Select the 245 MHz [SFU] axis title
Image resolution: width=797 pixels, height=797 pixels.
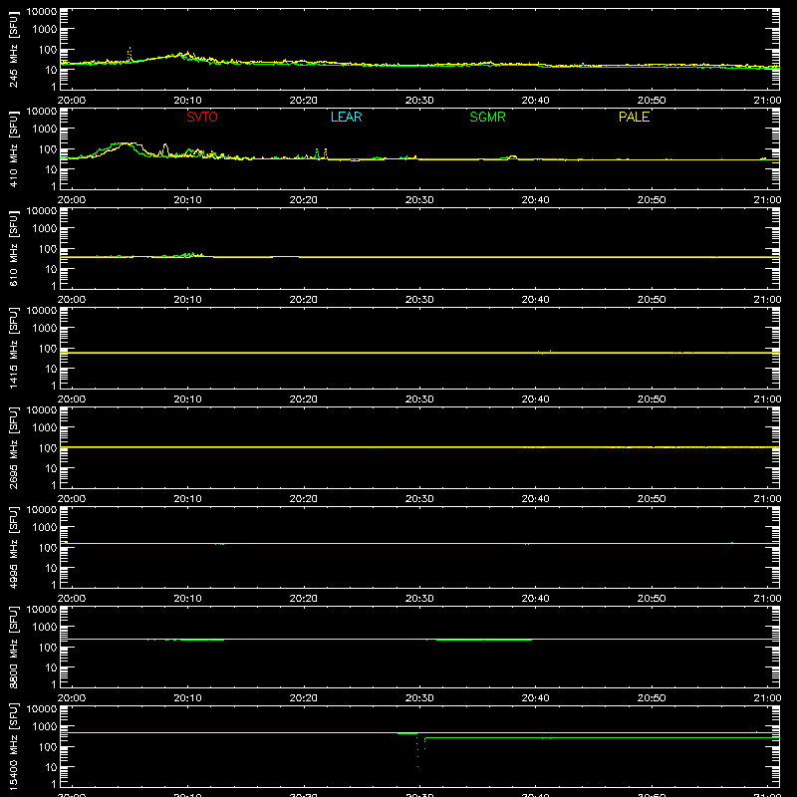coord(13,50)
